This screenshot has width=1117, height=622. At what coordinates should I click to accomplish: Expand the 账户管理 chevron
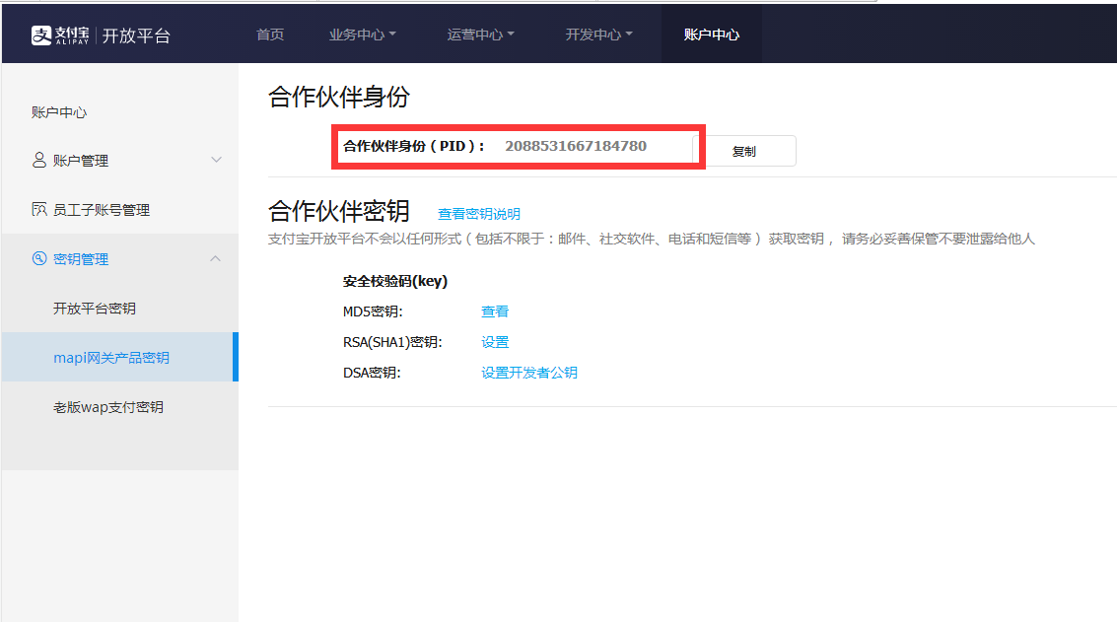pyautogui.click(x=216, y=160)
